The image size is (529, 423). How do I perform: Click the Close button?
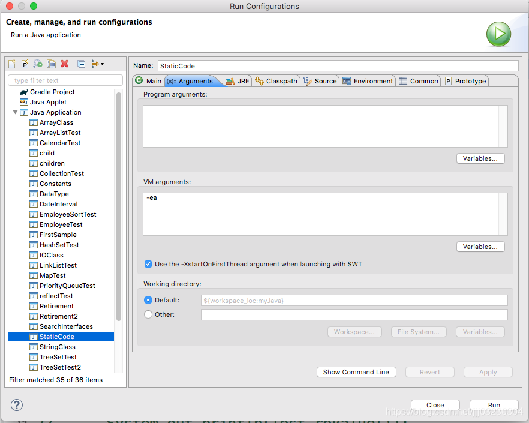435,405
